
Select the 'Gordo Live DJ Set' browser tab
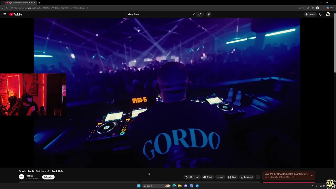point(21,3)
